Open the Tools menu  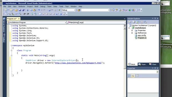click(x=61, y=6)
